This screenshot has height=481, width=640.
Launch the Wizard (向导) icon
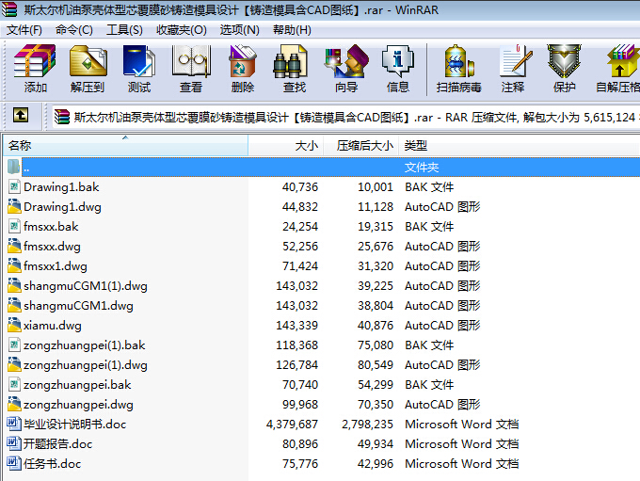[x=346, y=61]
